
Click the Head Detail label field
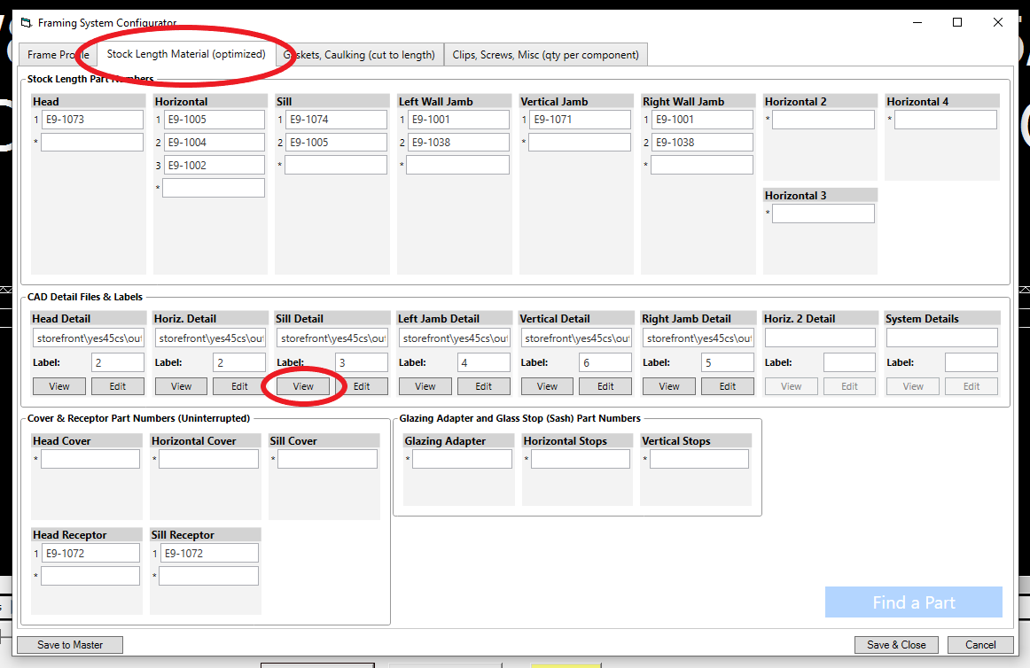(x=118, y=362)
